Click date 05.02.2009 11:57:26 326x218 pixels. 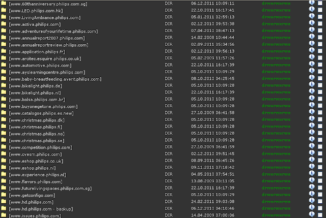tap(213, 58)
